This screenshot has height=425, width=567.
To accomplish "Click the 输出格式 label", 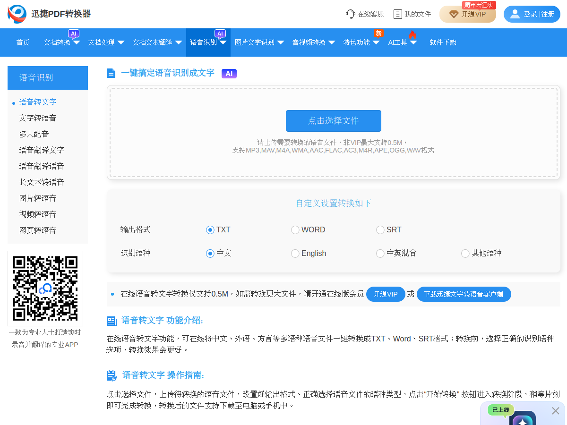I will (136, 229).
